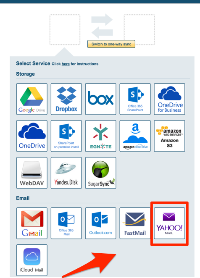Pick SharePoint on-premise install
The width and height of the screenshot is (200, 278).
pos(66,136)
